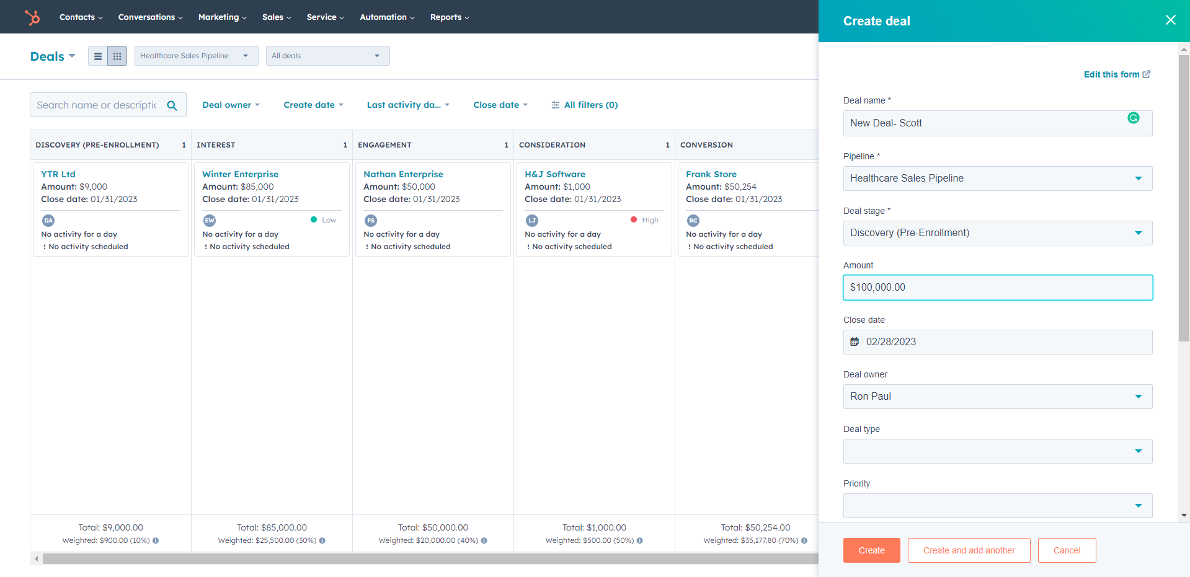Click the Grammarly icon in Deal name field
This screenshot has width=1190, height=577.
point(1134,118)
